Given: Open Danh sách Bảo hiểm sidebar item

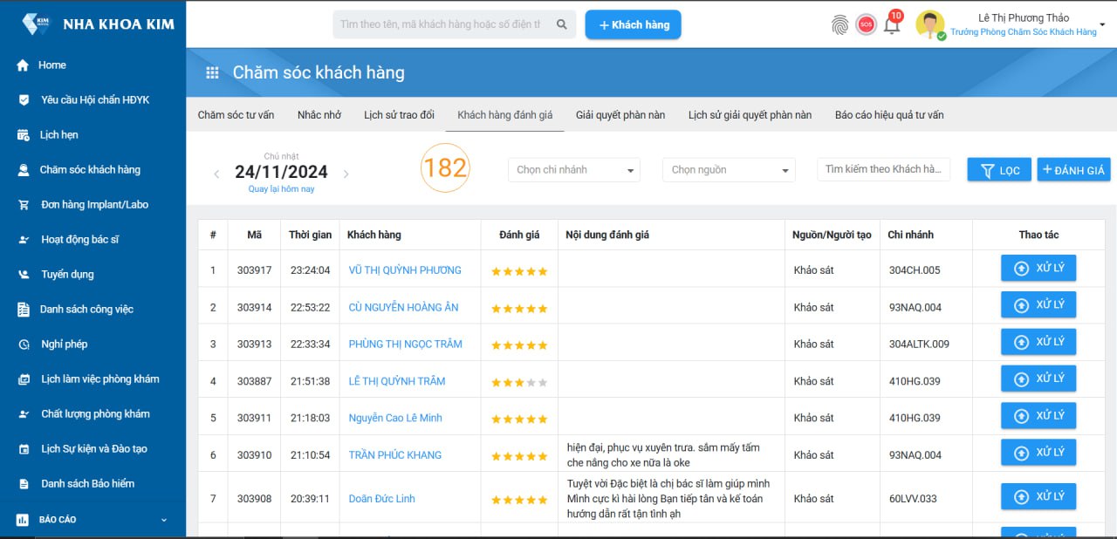Looking at the screenshot, I should (87, 484).
